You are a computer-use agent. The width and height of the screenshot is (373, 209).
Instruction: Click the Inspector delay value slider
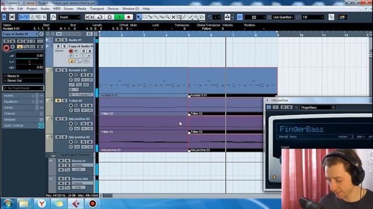(x=30, y=68)
